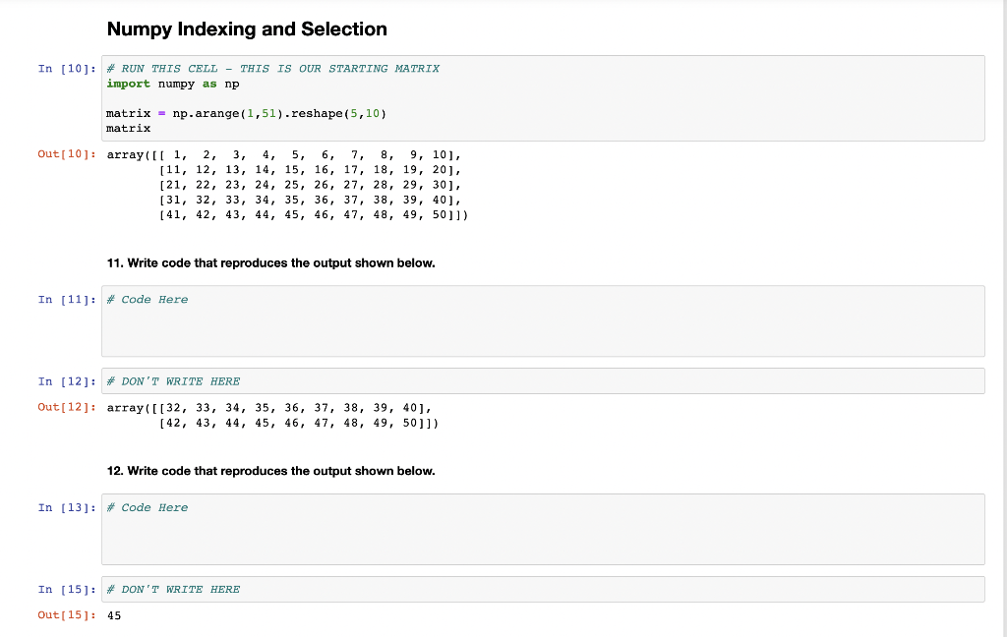Click the question 12 instruction text
The height and width of the screenshot is (637, 1007).
click(x=270, y=471)
